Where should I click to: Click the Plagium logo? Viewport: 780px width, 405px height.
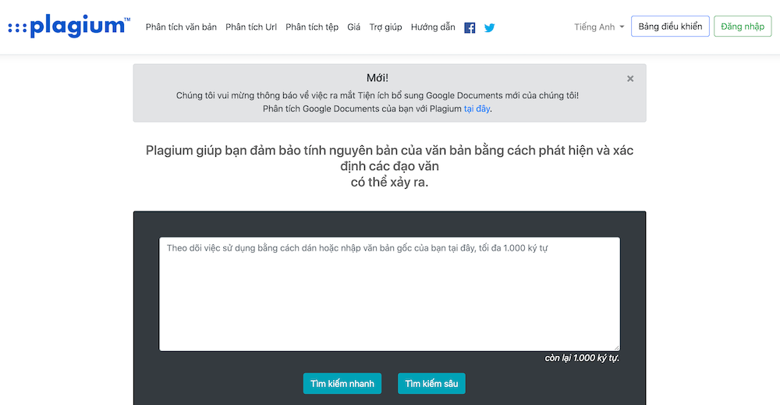(69, 26)
